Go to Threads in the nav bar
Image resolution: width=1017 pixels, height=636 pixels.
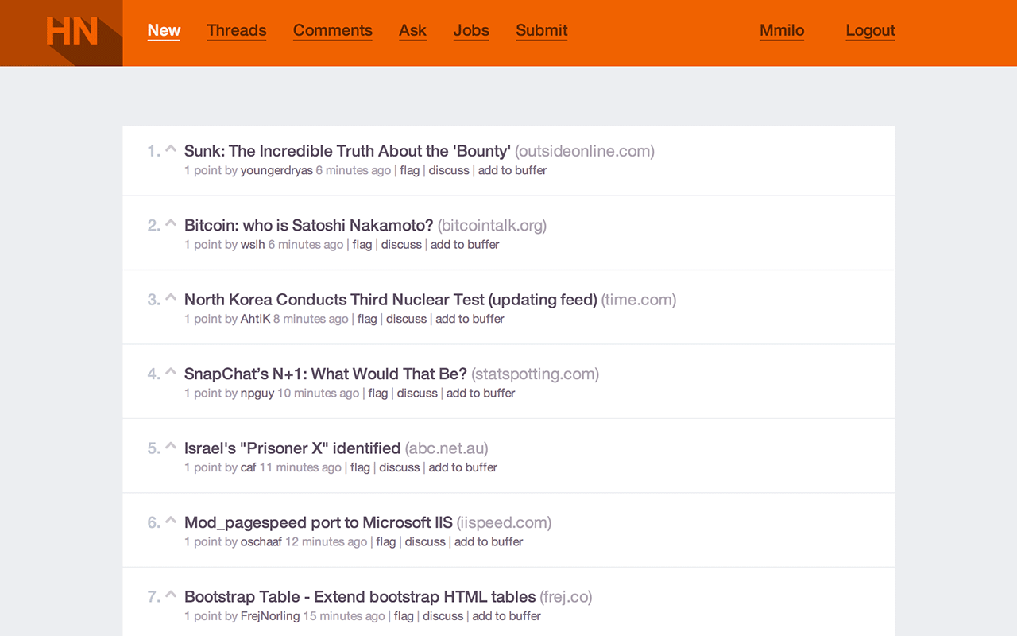click(x=237, y=30)
